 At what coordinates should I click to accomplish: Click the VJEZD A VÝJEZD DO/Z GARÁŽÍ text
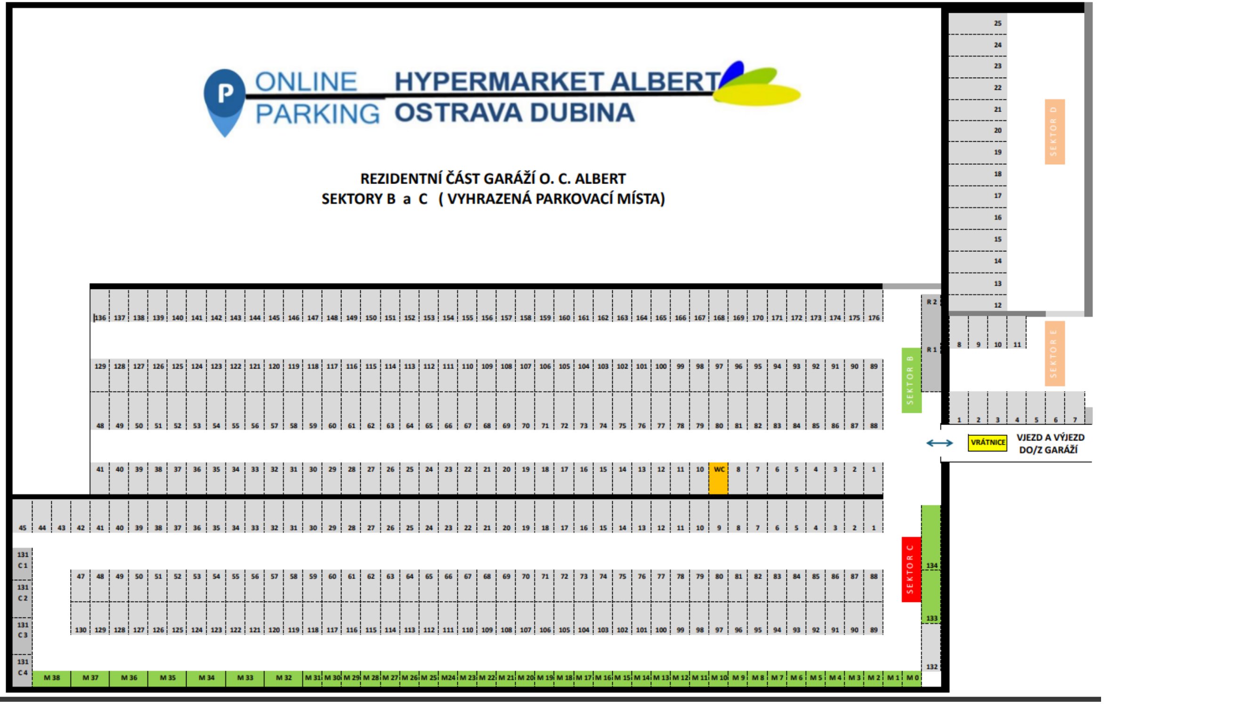1050,443
